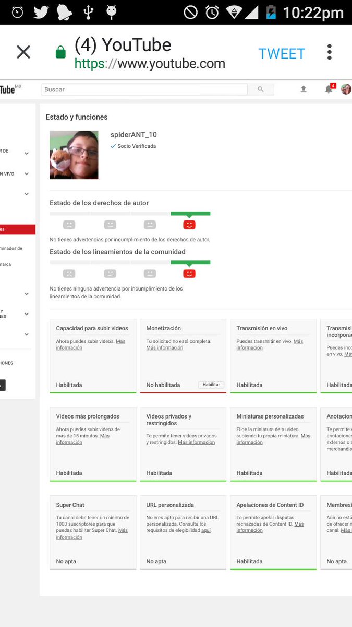Click the YouTube upload arrow icon
Screen dimensions: 352x627
tap(304, 89)
